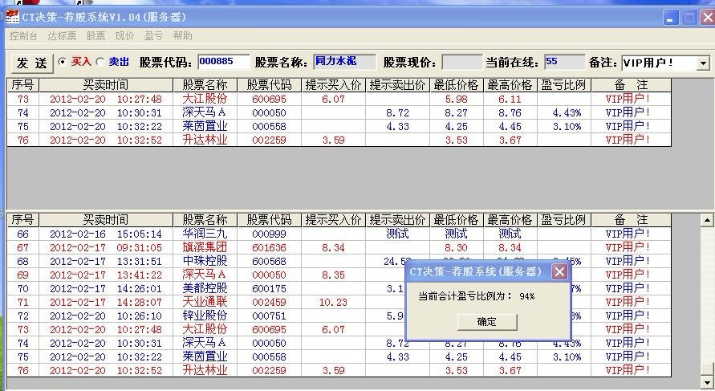
Task: Expand the 备注 dropdown arrow
Action: click(703, 63)
